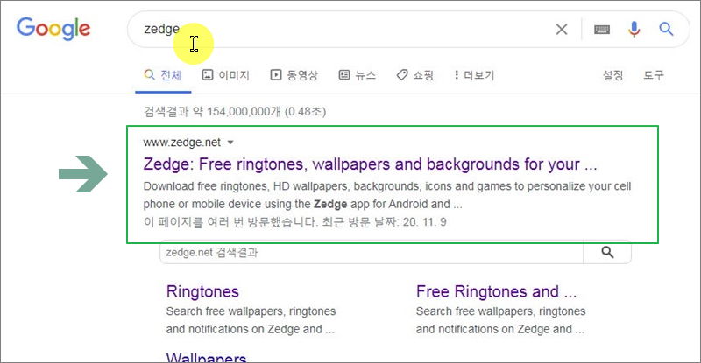The image size is (701, 363).
Task: Click the Download free ringtones snippet text
Action: [387, 195]
